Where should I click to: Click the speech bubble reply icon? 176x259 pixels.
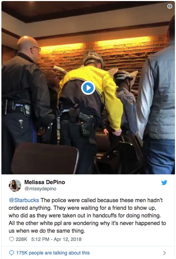coord(11,253)
